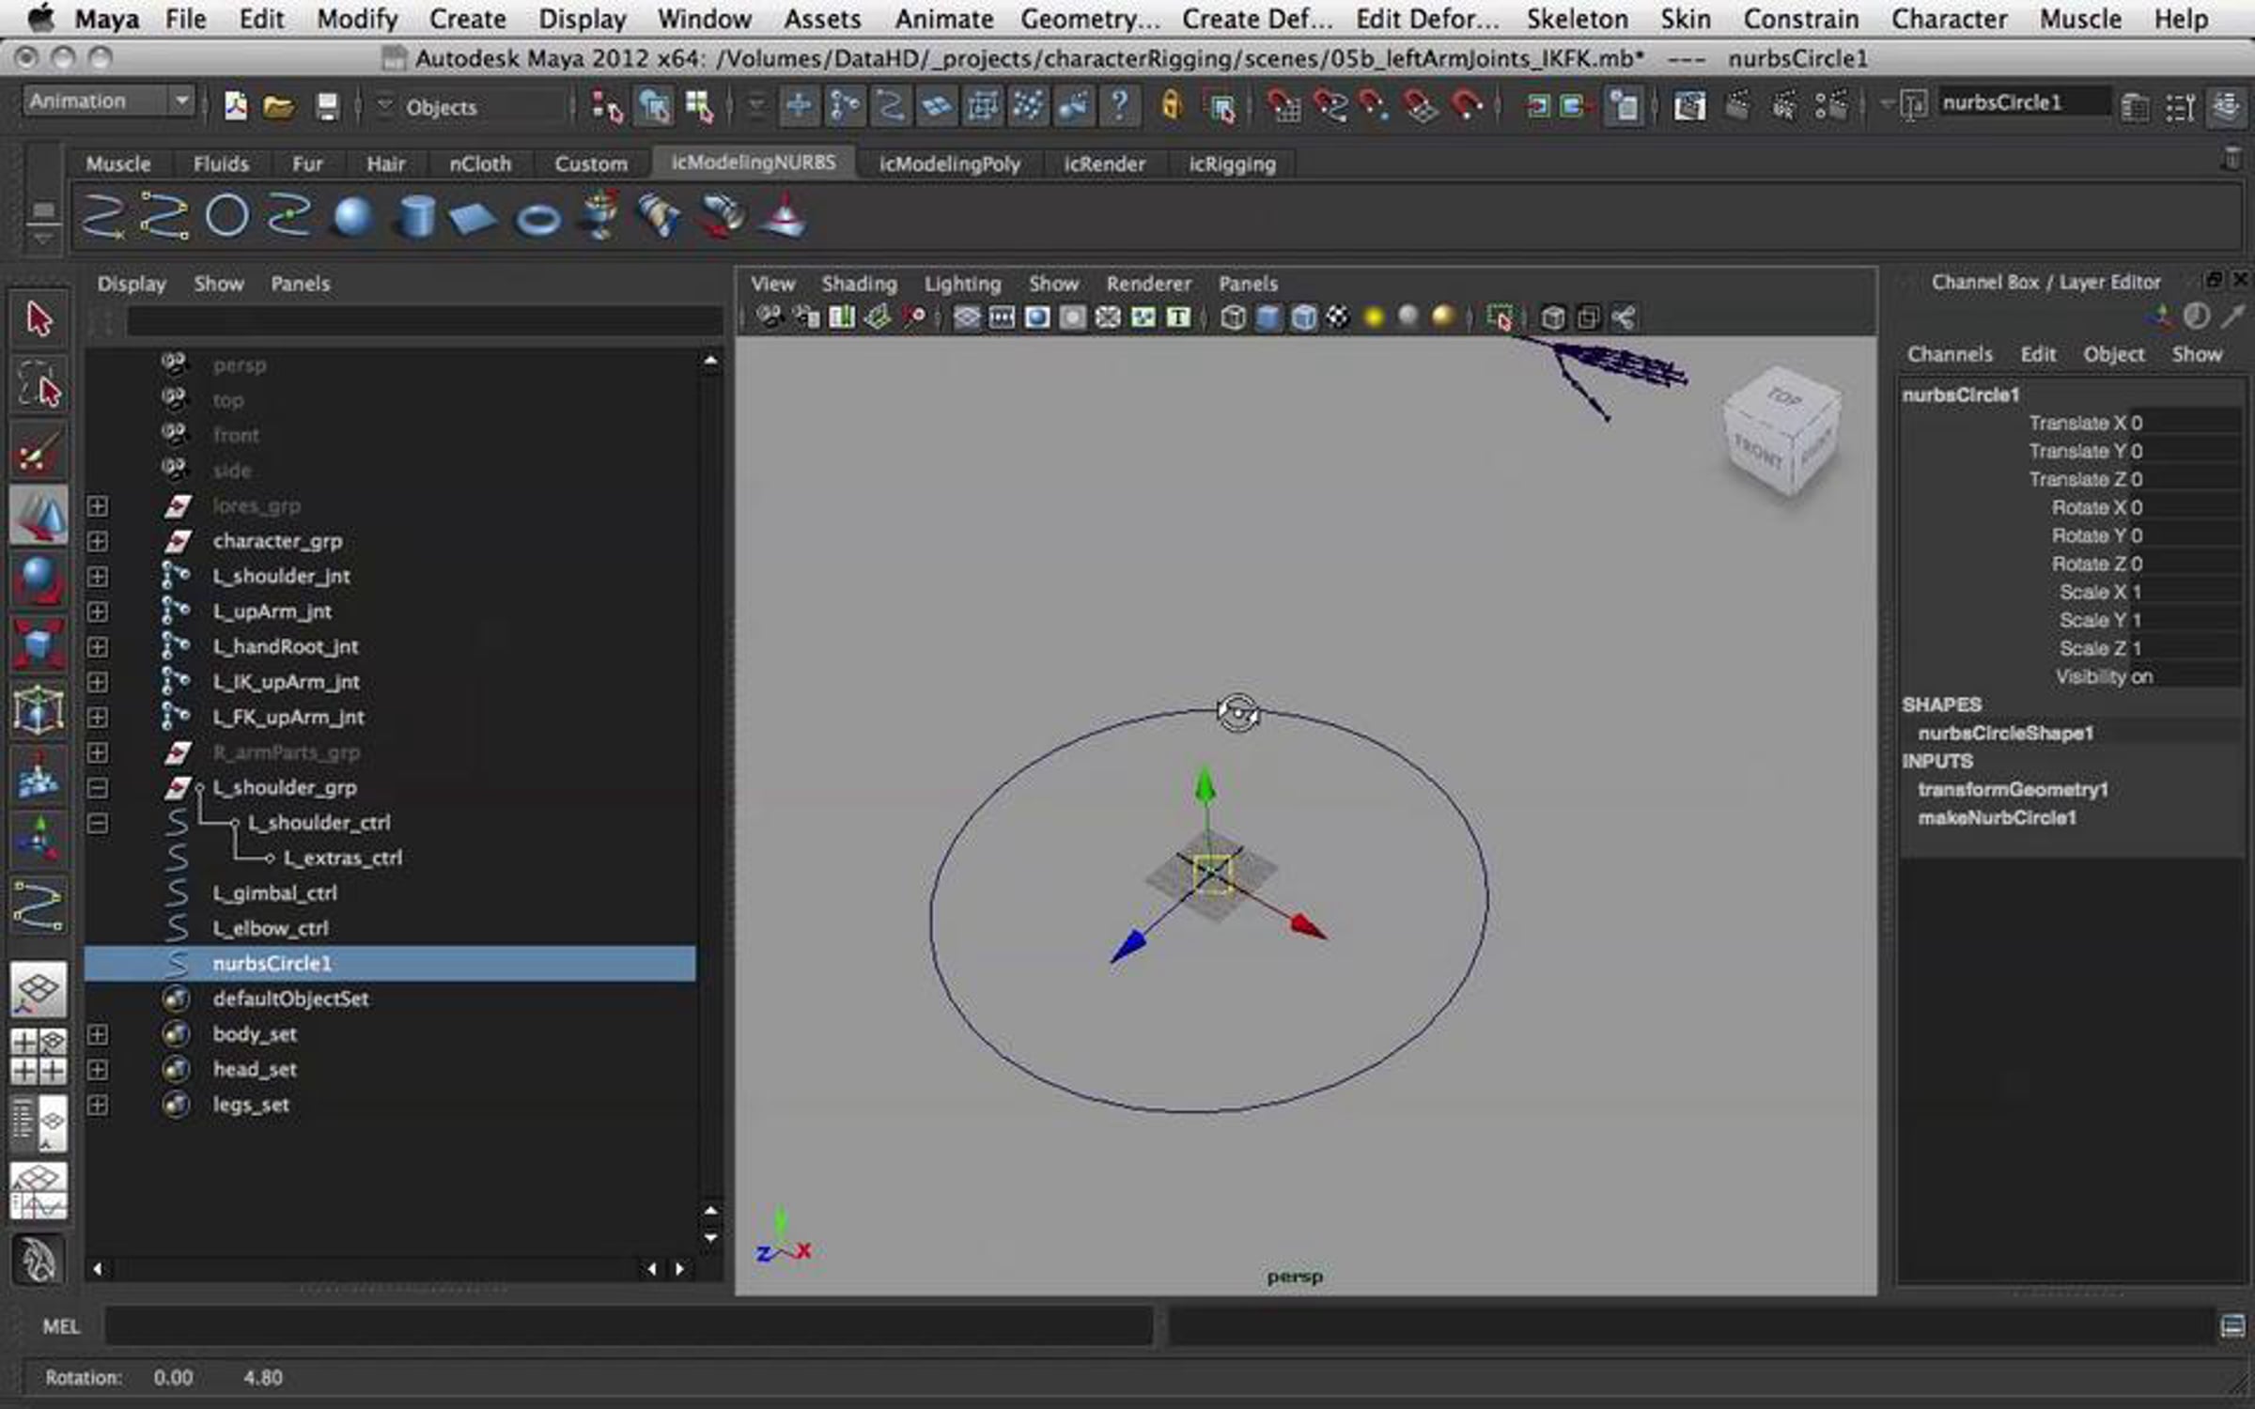Toggle wireframe on shaded viewport icon
Screen dimensions: 2255x1409
(1303, 318)
